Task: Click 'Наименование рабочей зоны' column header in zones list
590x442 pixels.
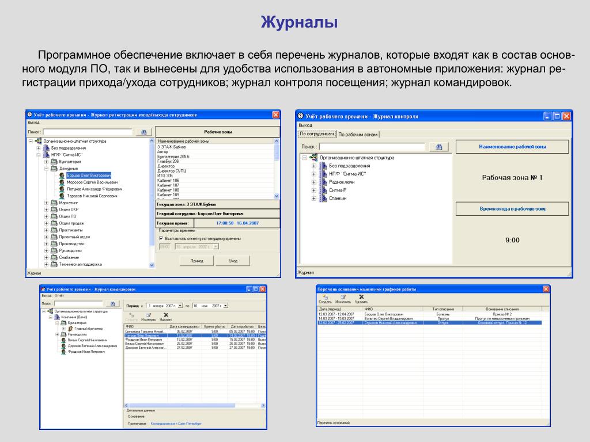Action: 214,141
